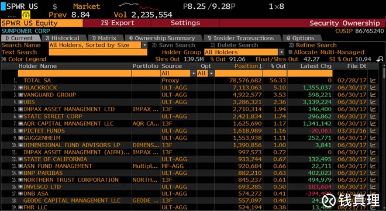386x211 pixels.
Task: Open the Source filter dropdown
Action: tap(194, 73)
